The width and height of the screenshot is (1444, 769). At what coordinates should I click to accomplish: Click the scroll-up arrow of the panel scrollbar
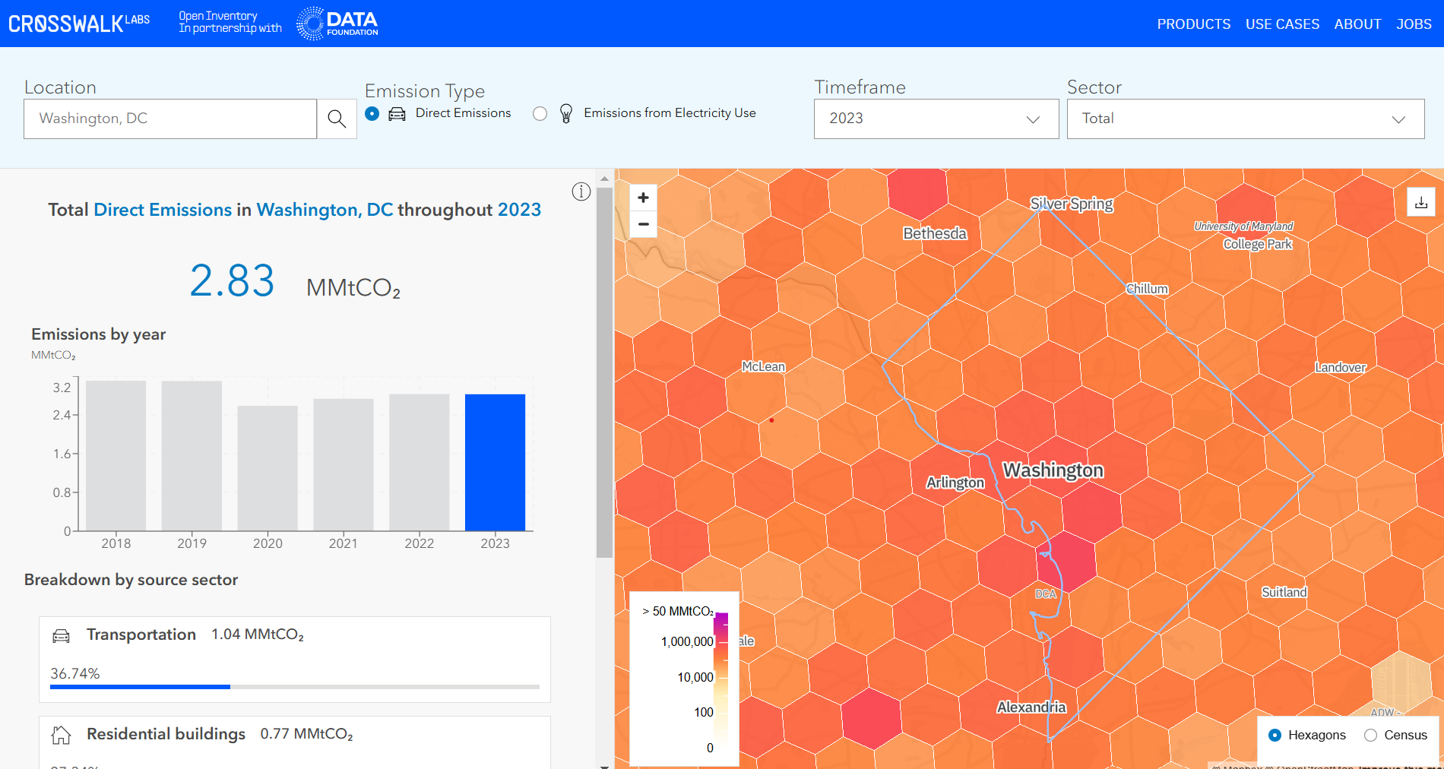(604, 179)
